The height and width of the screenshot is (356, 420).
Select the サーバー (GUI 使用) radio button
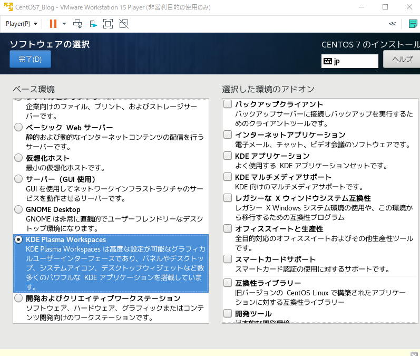(x=18, y=179)
